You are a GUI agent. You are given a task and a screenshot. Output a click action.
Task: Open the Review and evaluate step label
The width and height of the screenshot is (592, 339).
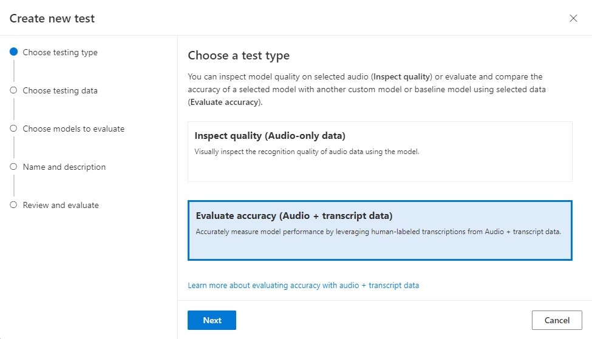click(x=61, y=205)
